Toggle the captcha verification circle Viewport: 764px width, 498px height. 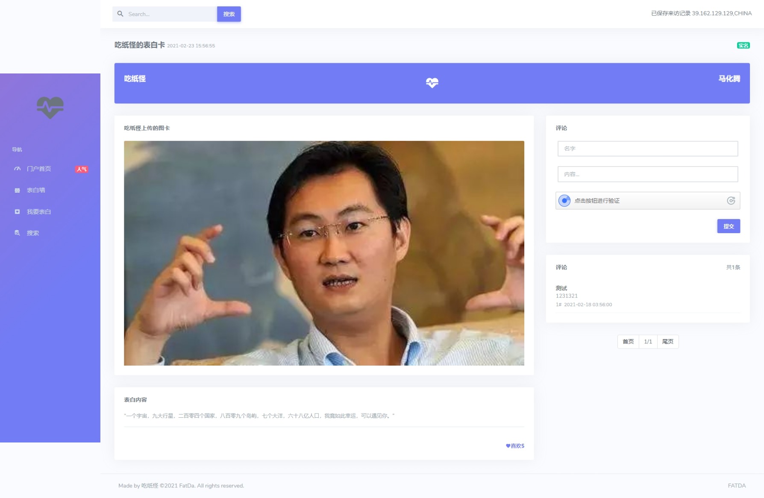click(x=564, y=201)
